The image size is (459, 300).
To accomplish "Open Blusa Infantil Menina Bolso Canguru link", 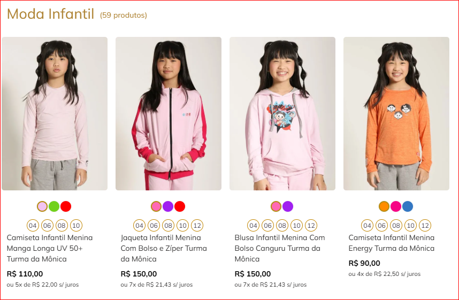I will point(280,248).
